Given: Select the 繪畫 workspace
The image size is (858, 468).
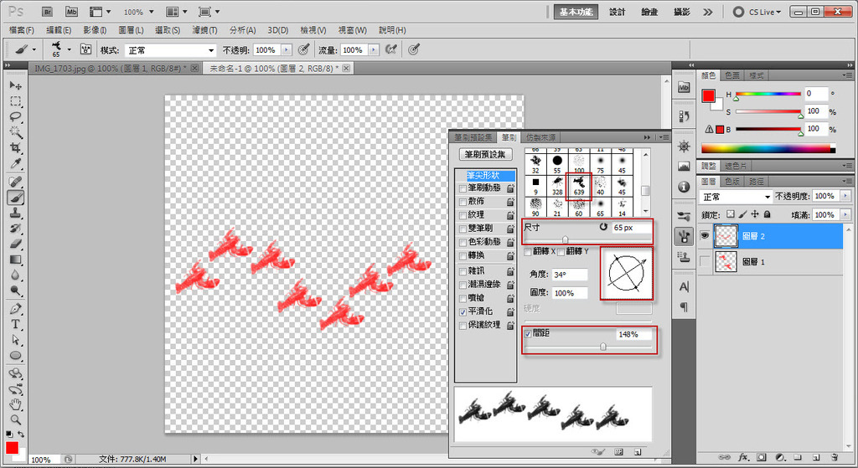Looking at the screenshot, I should [x=649, y=12].
